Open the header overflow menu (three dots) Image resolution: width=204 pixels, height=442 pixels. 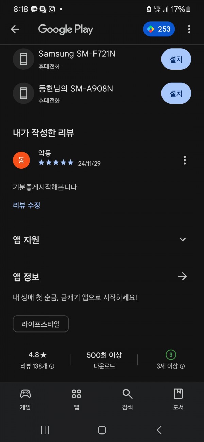pos(189,29)
